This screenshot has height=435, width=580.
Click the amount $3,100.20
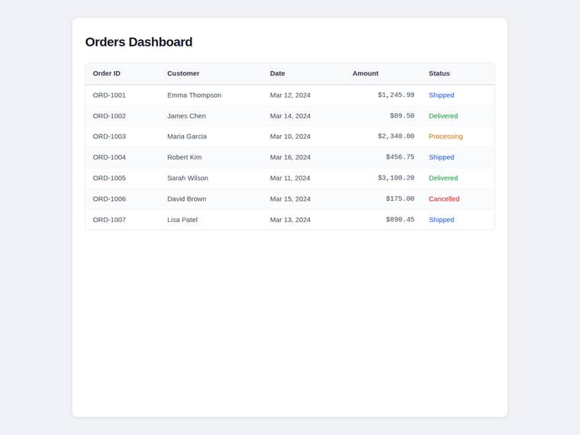click(x=396, y=178)
